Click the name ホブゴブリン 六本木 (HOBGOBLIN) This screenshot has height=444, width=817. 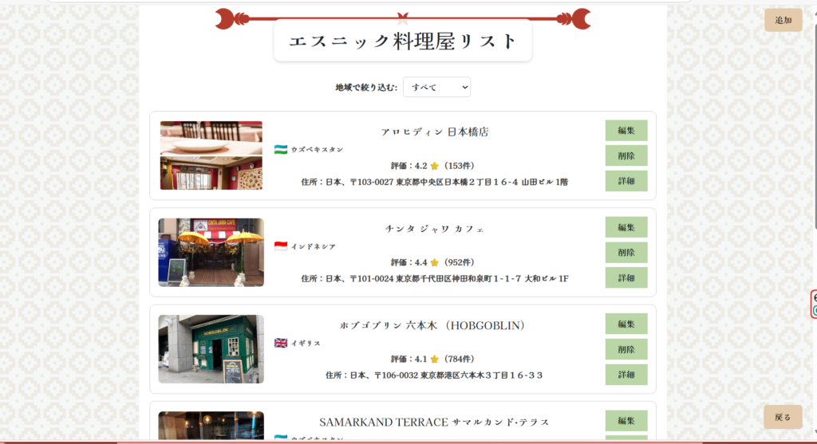pos(432,326)
